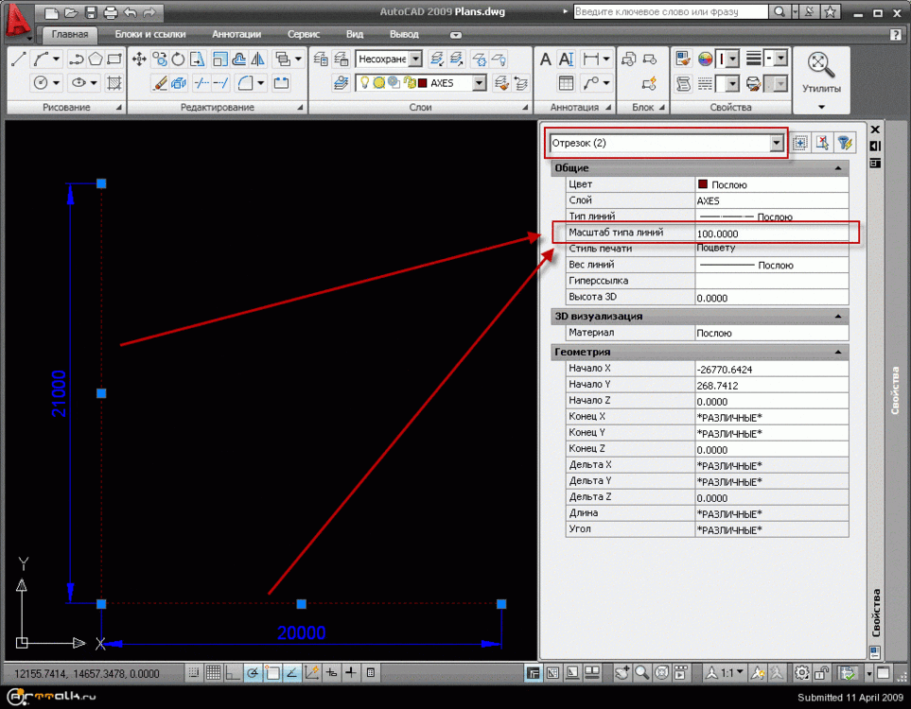Close the properties palette with X
911x709 pixels.
pos(875,130)
